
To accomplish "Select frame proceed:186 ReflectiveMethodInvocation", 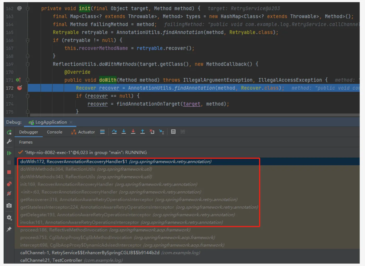I will click(187, 230).
